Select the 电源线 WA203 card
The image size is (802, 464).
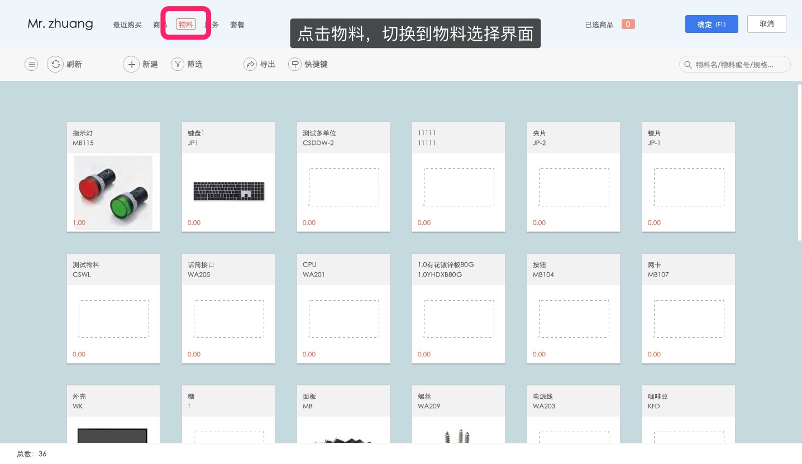click(x=574, y=414)
